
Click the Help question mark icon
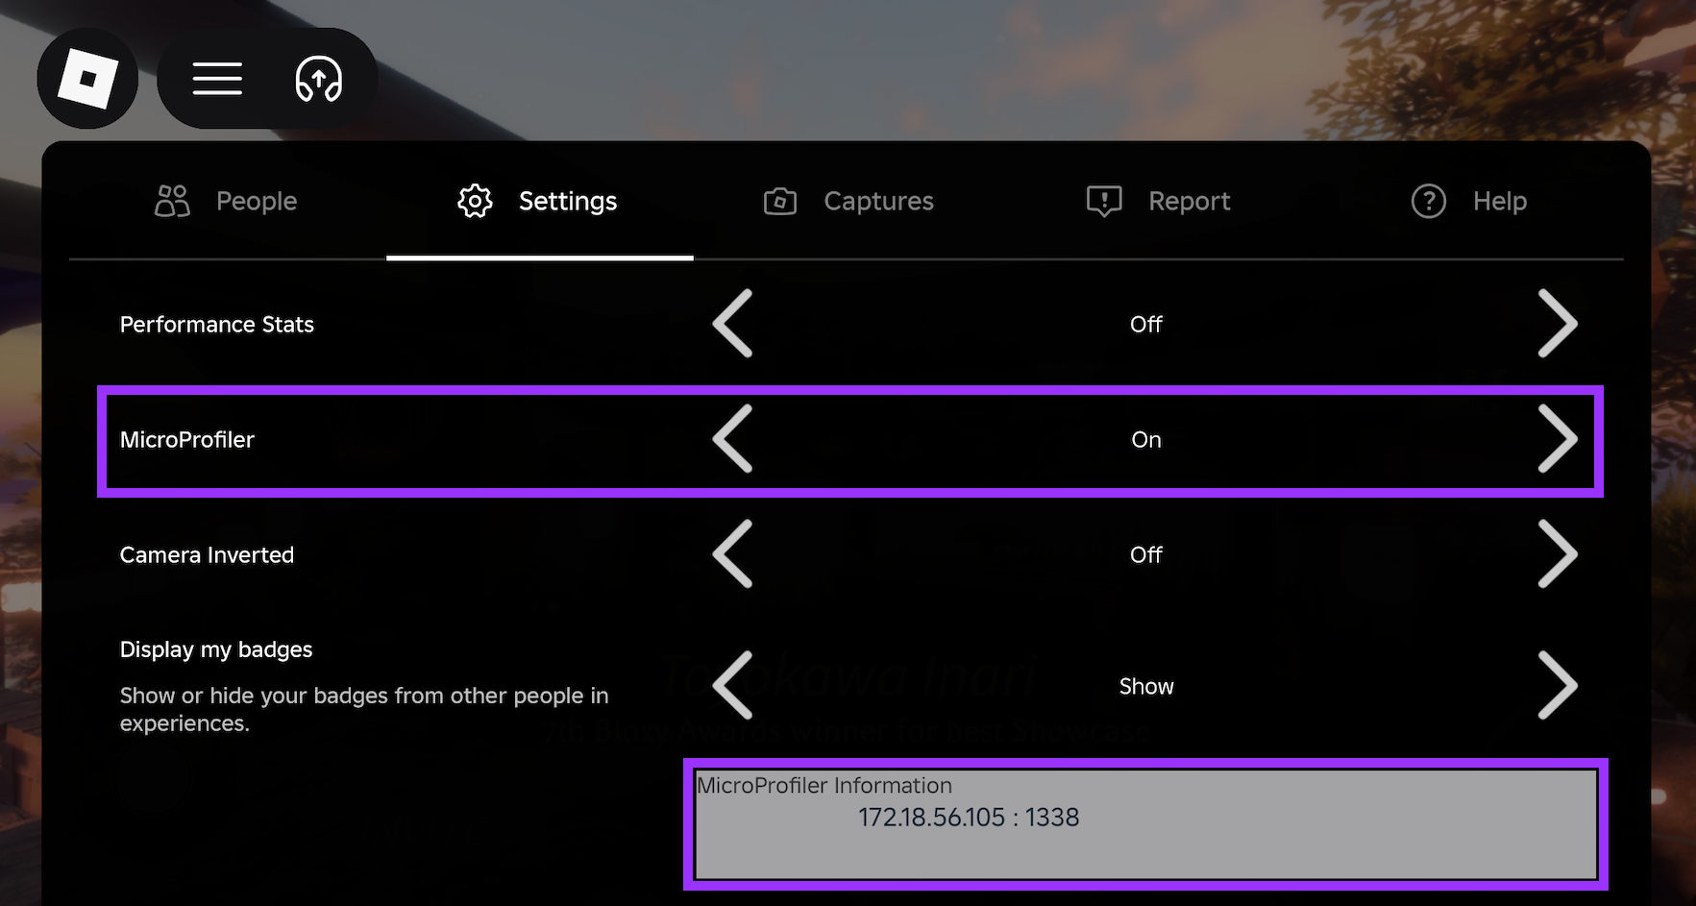1429,201
